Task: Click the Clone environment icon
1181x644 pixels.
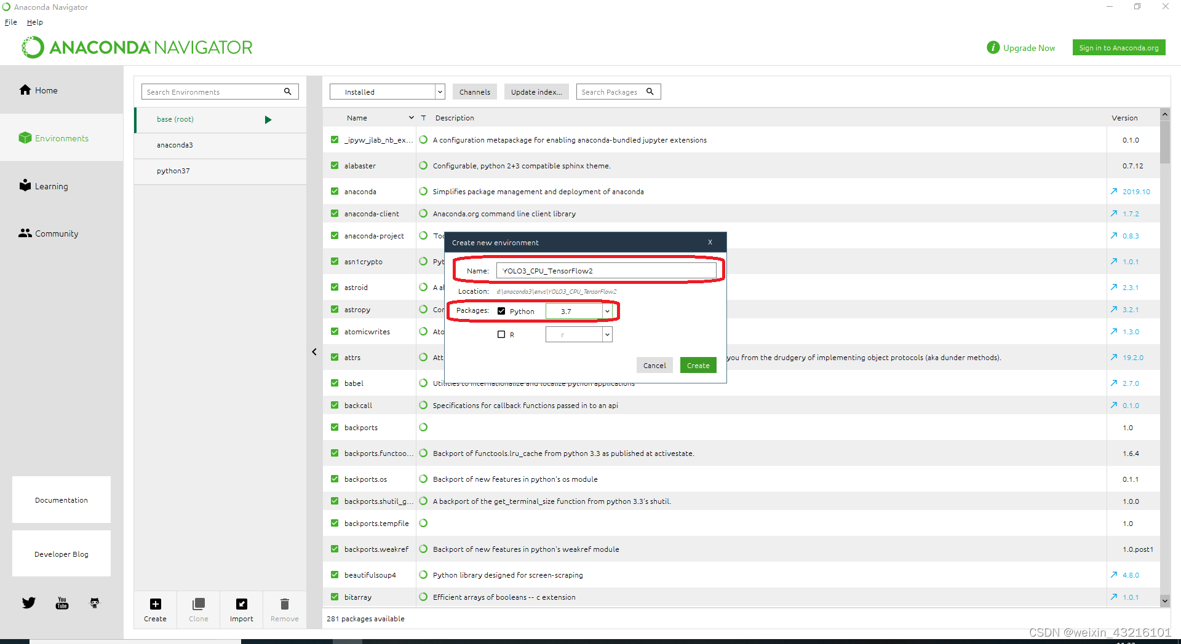Action: 199,604
